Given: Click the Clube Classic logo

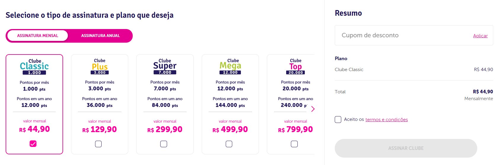Looking at the screenshot, I should (x=34, y=67).
